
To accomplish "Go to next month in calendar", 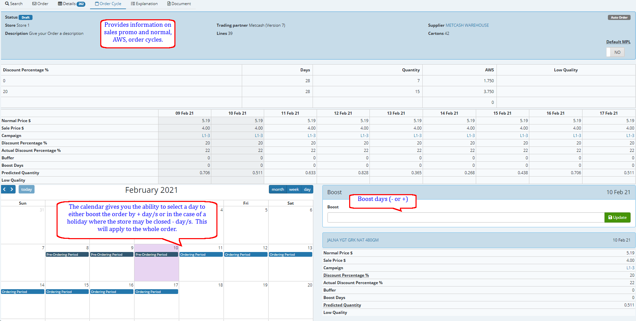I will tap(12, 189).
